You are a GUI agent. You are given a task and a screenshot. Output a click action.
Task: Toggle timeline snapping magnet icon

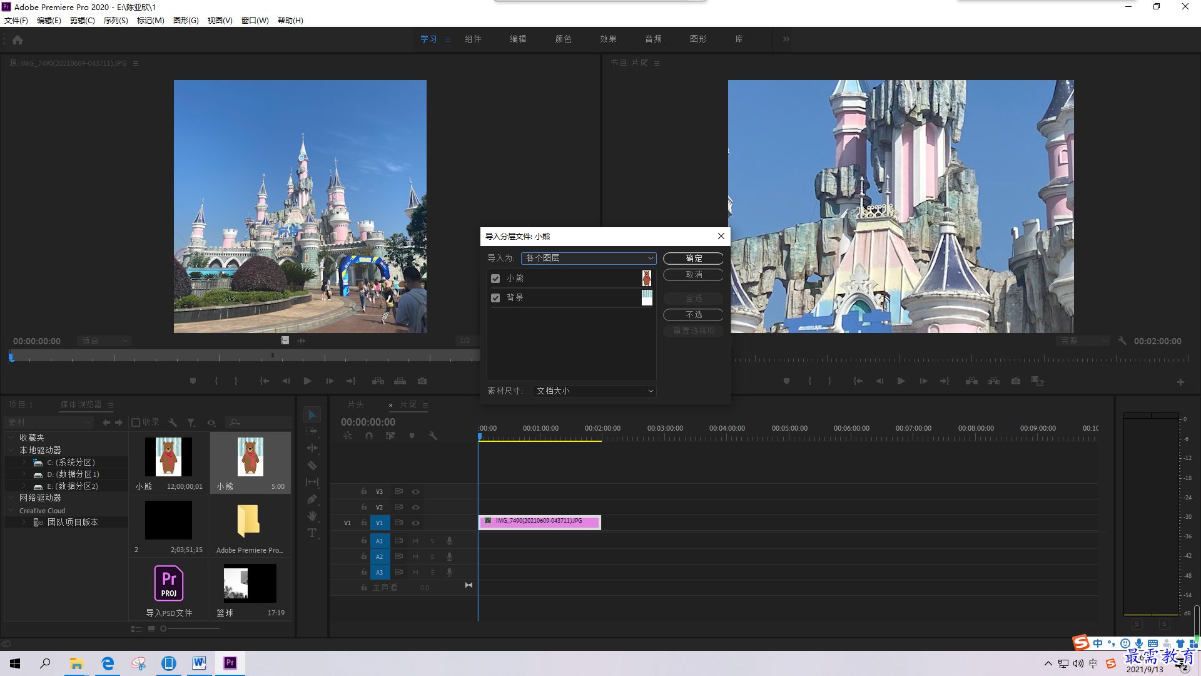pos(369,436)
